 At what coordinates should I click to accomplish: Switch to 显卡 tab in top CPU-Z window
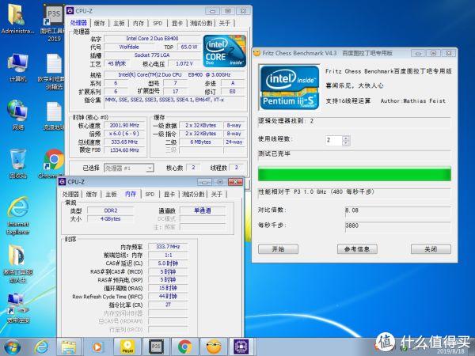(x=177, y=23)
